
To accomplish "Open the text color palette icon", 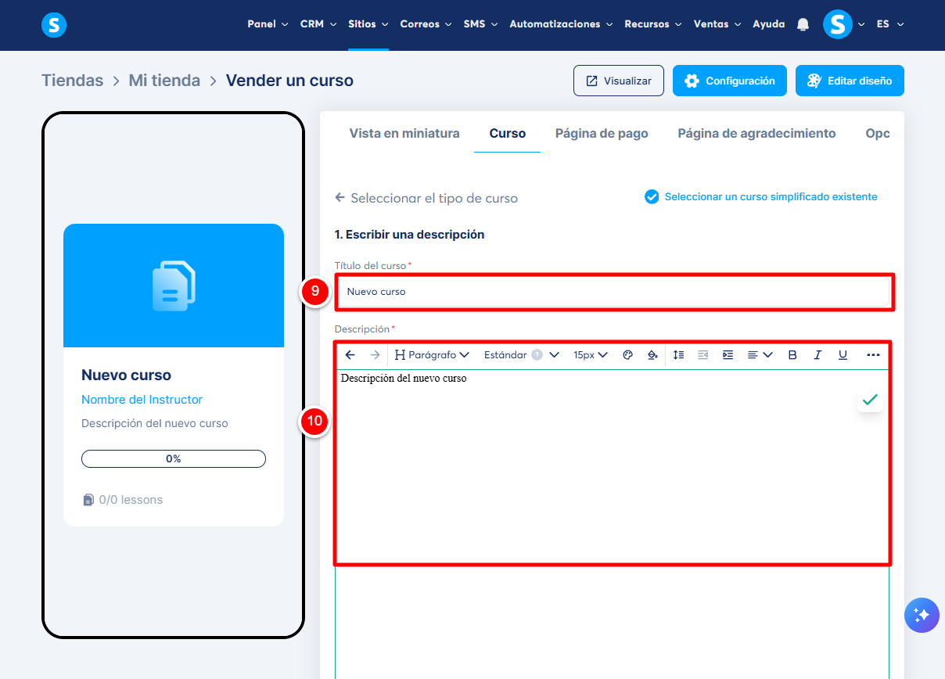I will (627, 354).
